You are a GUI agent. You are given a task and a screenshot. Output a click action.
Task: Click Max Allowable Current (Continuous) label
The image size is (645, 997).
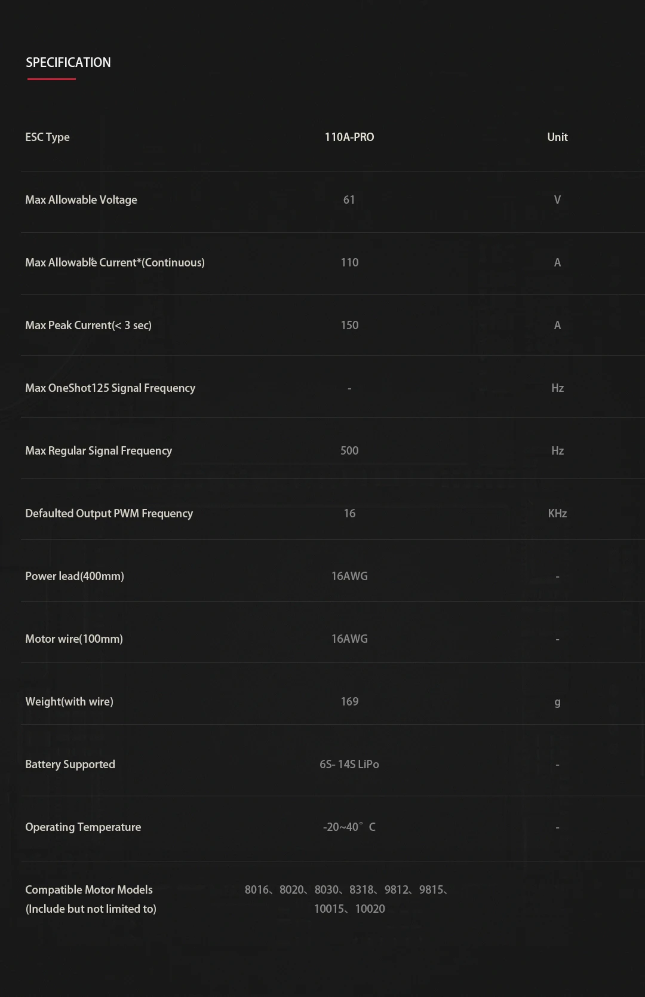click(115, 263)
